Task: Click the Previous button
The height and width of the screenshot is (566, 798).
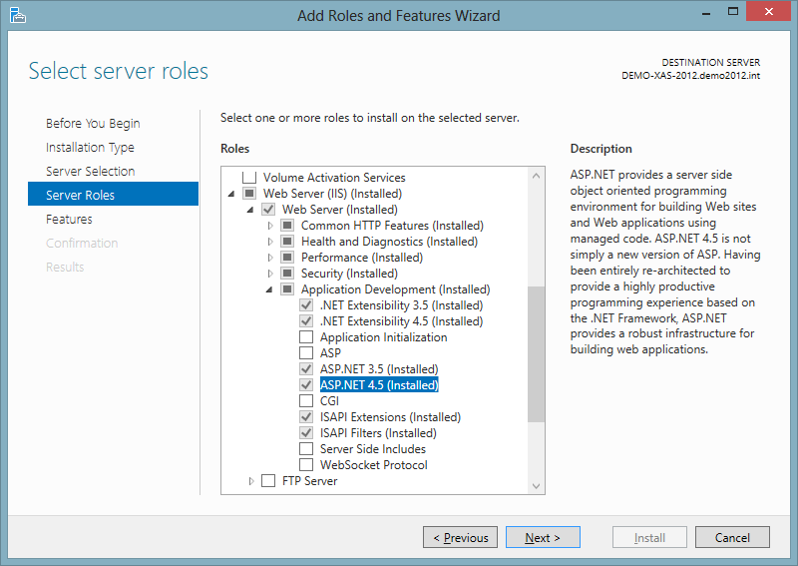Action: point(460,537)
